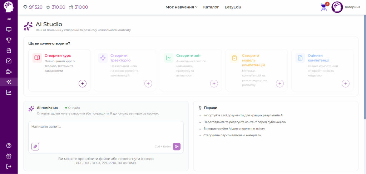Click the AI-помічник sparkle icon
366x174 pixels.
pyautogui.click(x=31, y=109)
